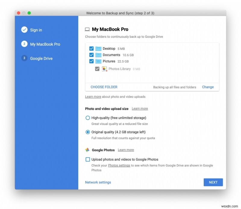
Task: Click the NEXT button
Action: [x=213, y=182]
